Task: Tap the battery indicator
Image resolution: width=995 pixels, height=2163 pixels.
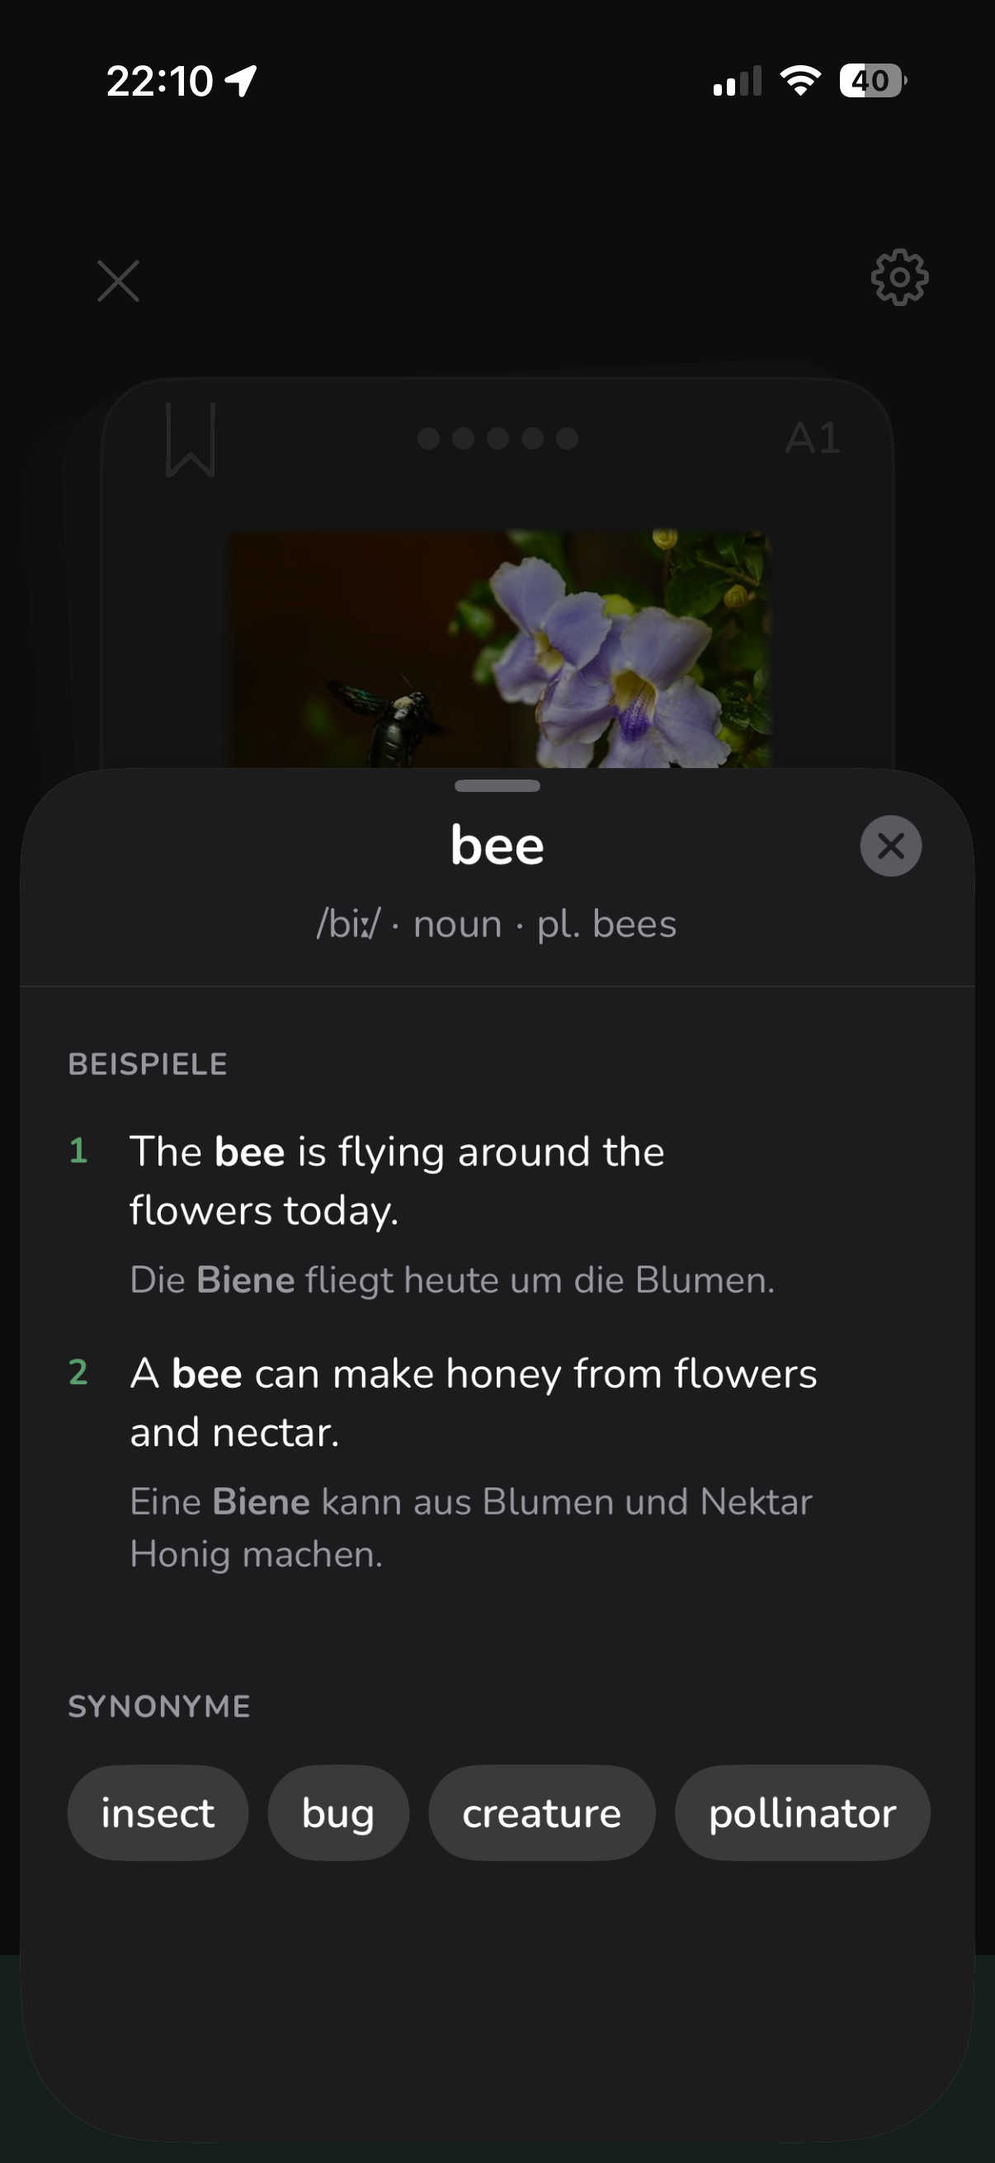Action: 872,82
